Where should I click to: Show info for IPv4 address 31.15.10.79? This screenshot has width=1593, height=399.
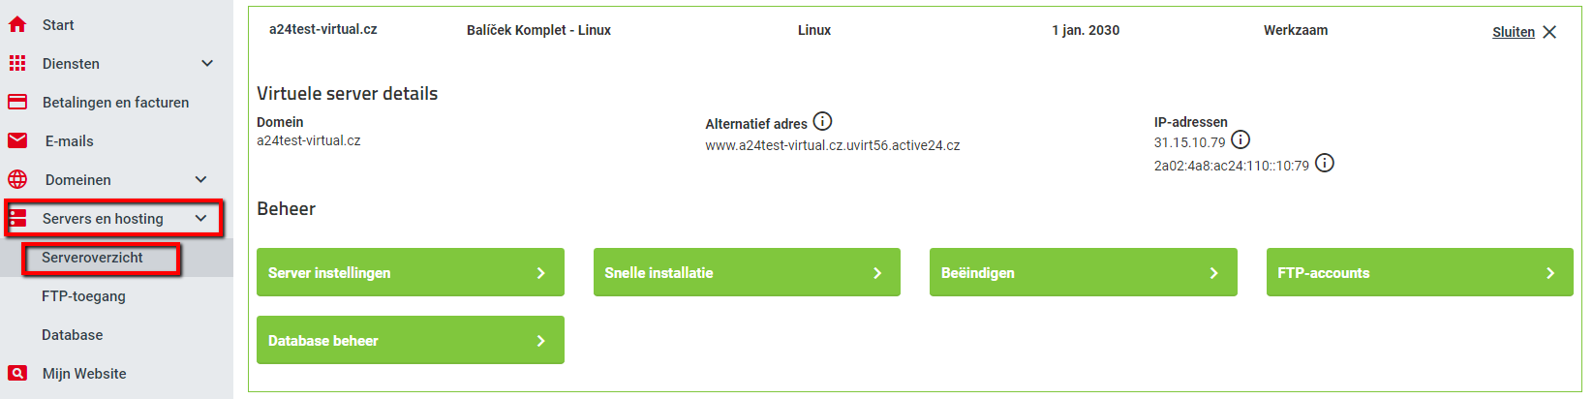pyautogui.click(x=1241, y=139)
